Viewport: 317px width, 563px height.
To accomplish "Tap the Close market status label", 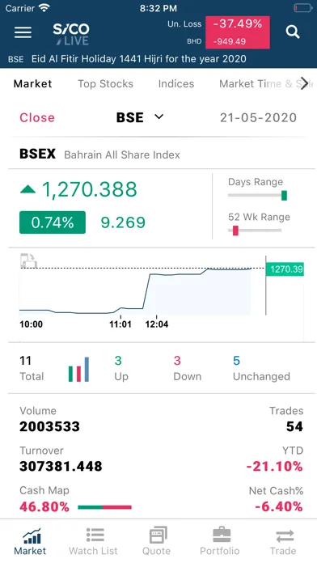I will [x=37, y=117].
